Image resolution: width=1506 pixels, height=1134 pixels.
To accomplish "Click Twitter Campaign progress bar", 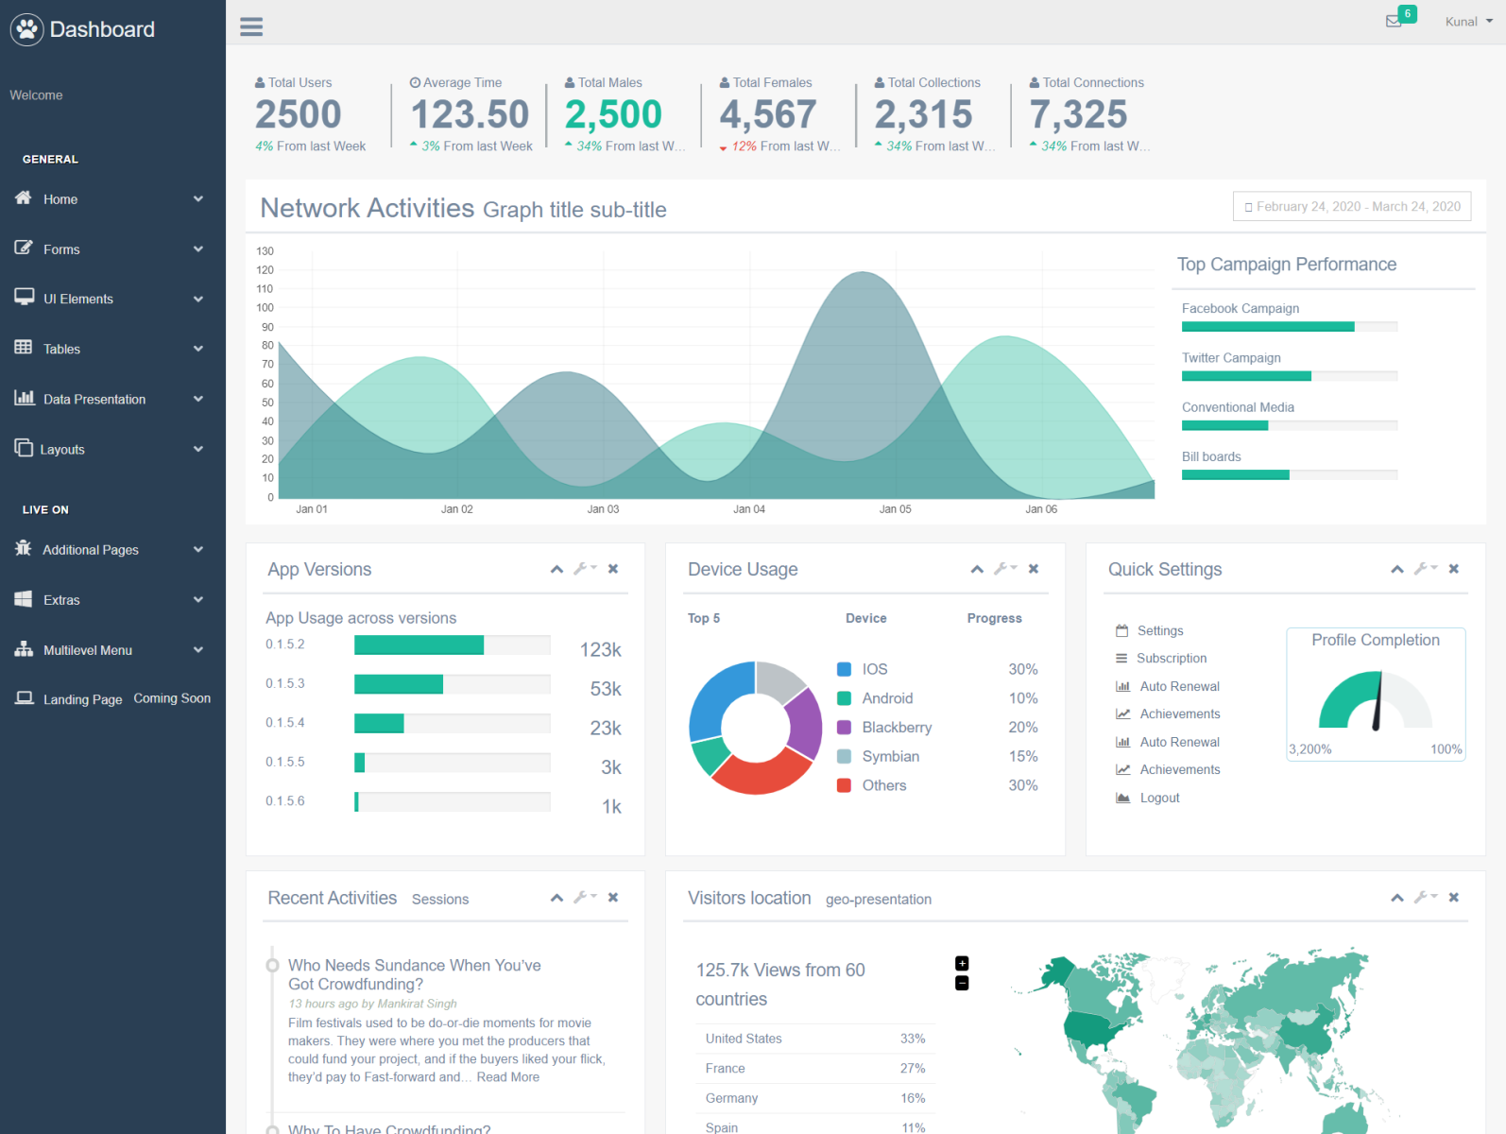I will click(1290, 376).
